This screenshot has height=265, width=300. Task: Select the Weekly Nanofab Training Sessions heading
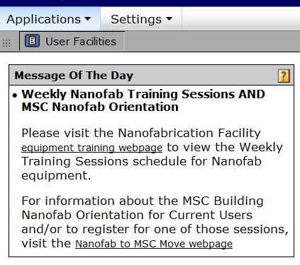pyautogui.click(x=143, y=100)
